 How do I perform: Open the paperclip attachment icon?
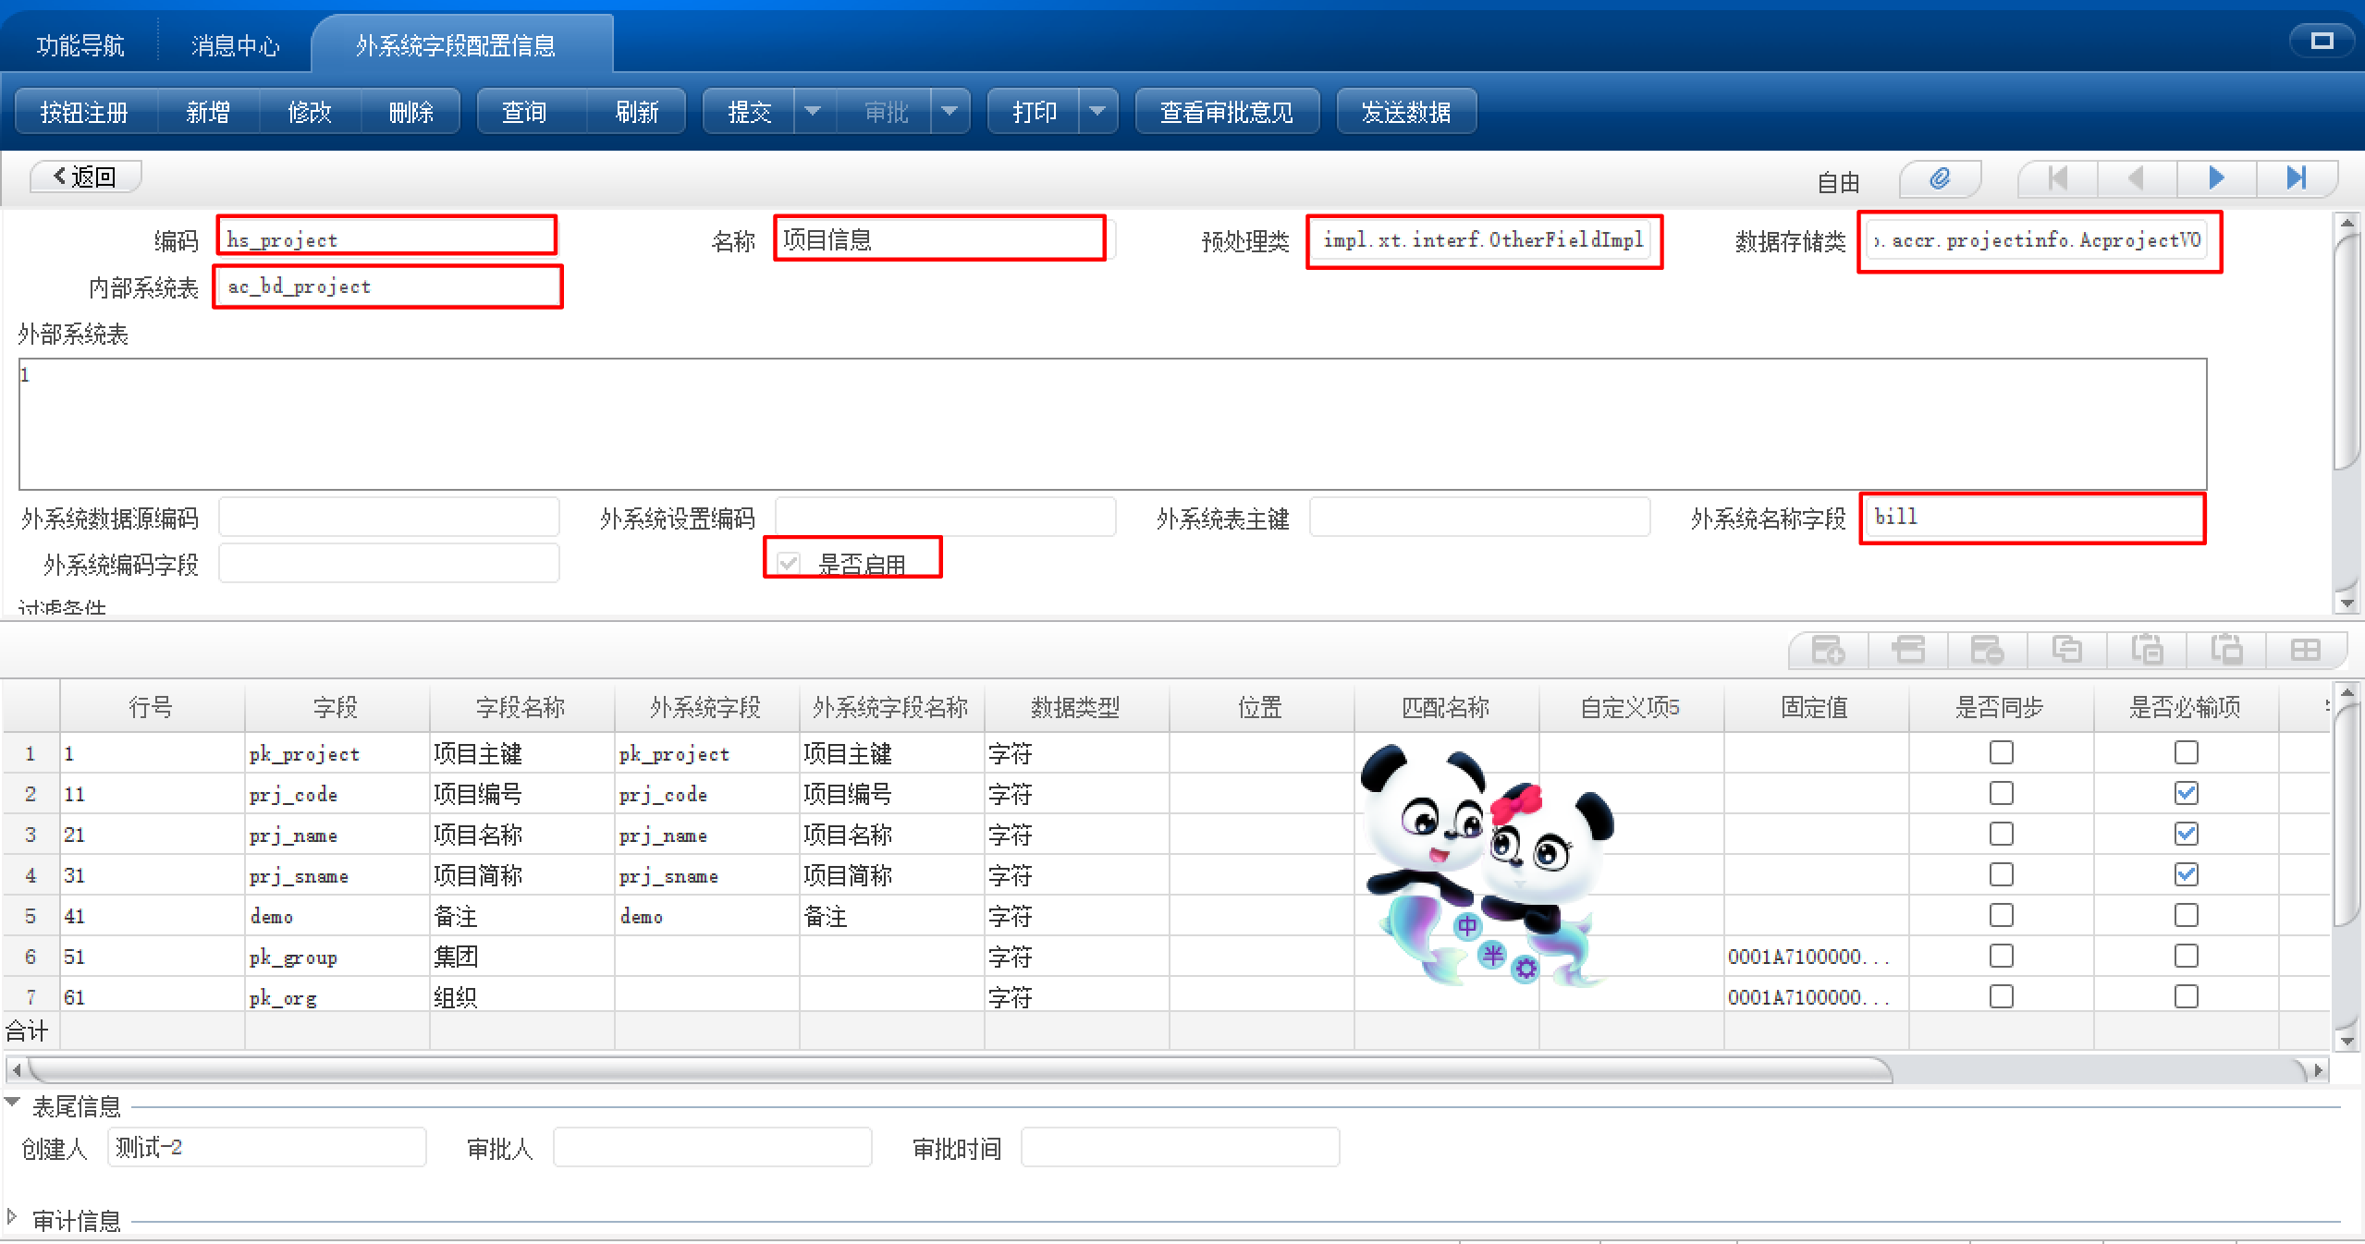pyautogui.click(x=1940, y=177)
